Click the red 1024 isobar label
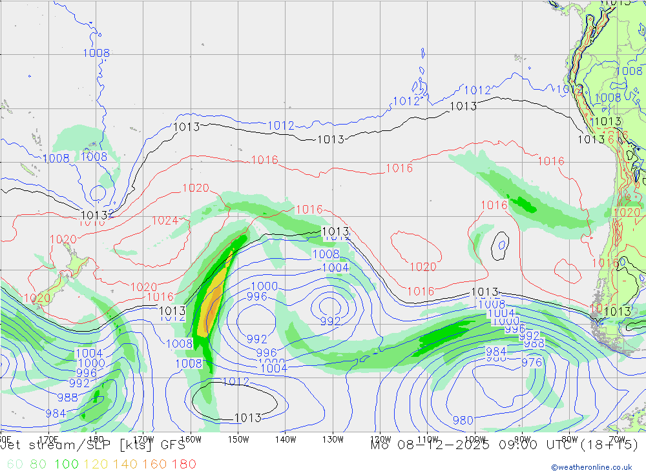The height and width of the screenshot is (473, 646). (165, 221)
